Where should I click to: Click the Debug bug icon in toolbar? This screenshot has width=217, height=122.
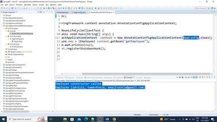pyautogui.click(x=44, y=8)
